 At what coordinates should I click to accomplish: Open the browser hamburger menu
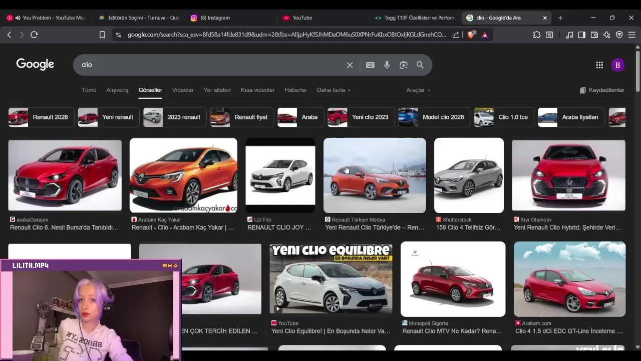pyautogui.click(x=632, y=35)
